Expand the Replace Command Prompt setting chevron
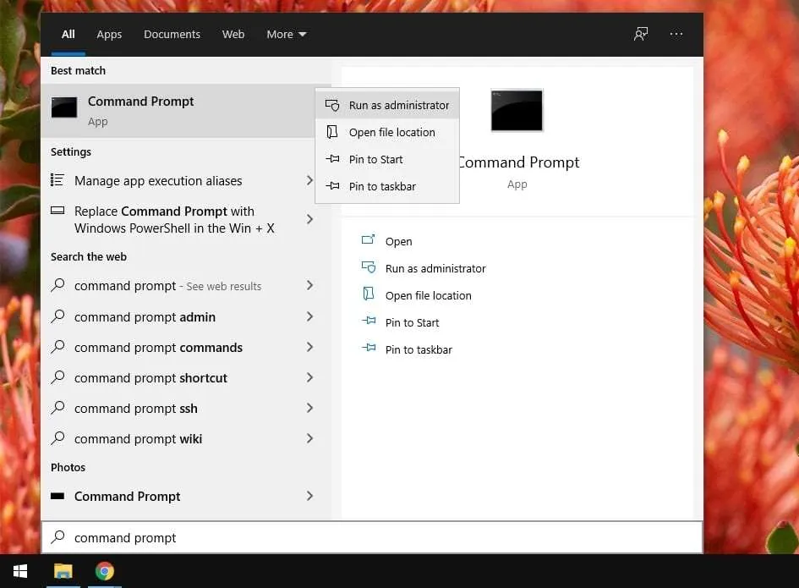 [x=309, y=219]
